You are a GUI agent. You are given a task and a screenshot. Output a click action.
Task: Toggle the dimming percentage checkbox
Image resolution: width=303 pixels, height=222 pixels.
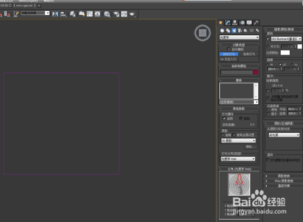[x=268, y=91]
